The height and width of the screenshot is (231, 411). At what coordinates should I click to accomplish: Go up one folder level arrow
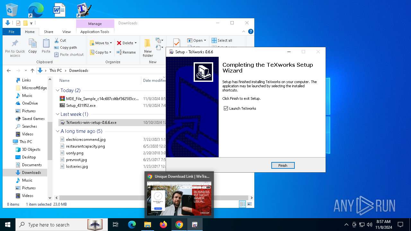point(32,71)
